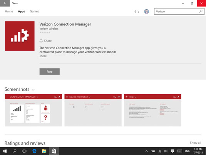Show hidden system tray icons
Image resolution: width=206 pixels, height=155 pixels.
point(147,151)
